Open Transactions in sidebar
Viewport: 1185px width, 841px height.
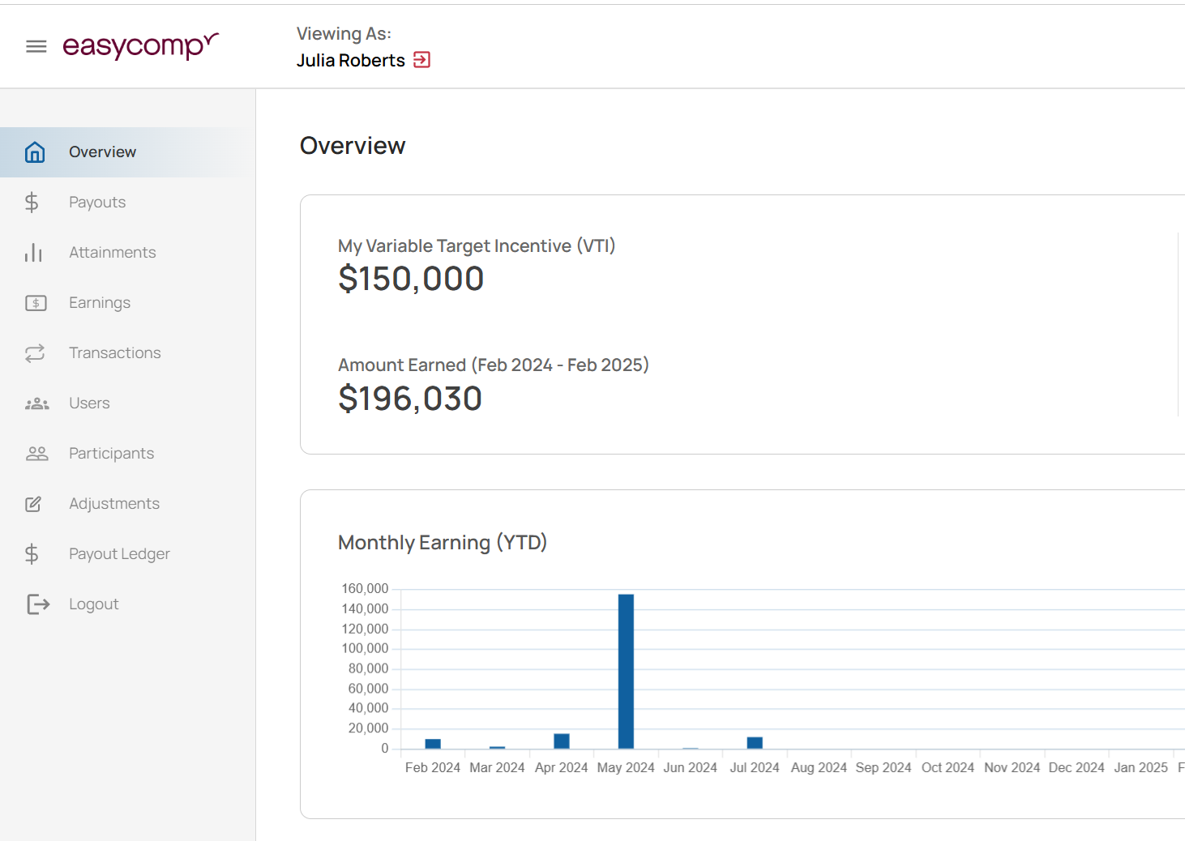point(114,353)
